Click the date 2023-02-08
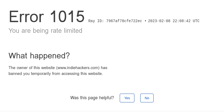 point(159,21)
